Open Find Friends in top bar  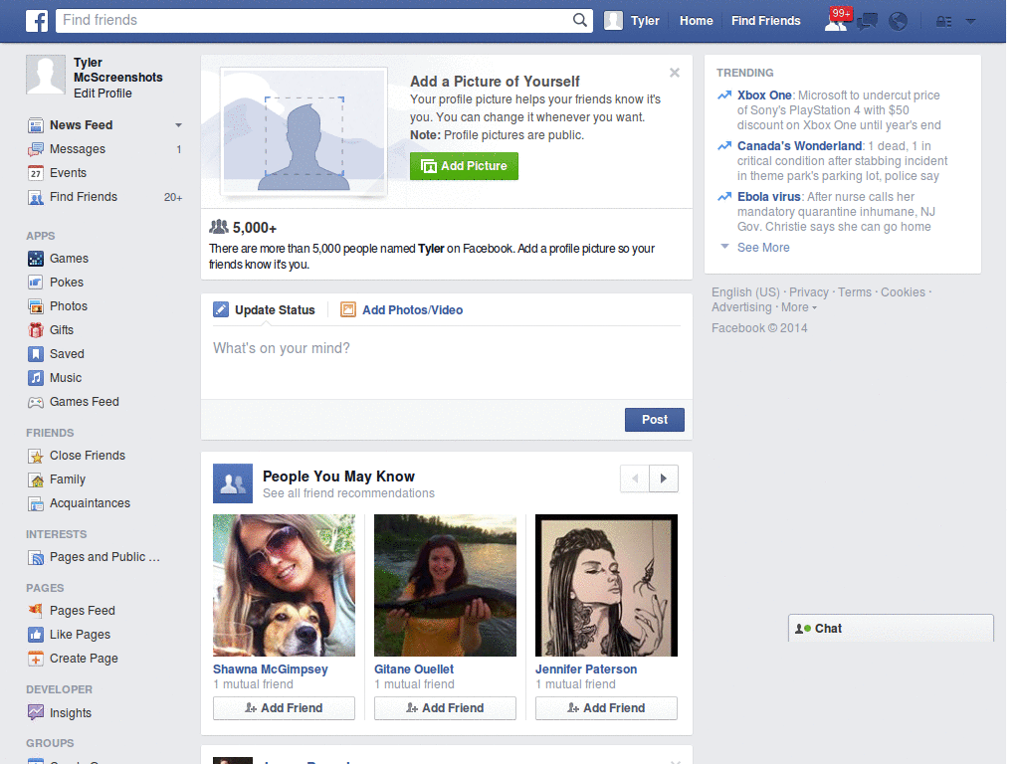coord(765,21)
